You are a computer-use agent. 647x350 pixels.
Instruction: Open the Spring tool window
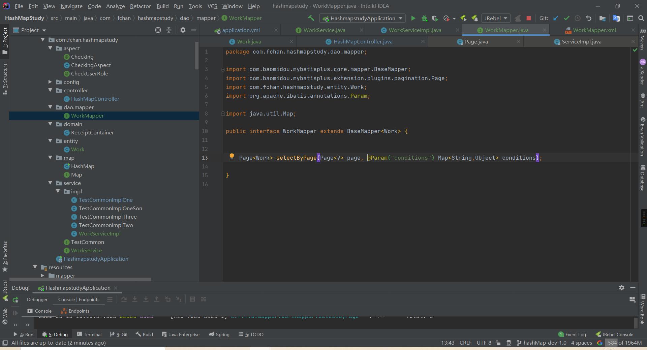pyautogui.click(x=219, y=335)
